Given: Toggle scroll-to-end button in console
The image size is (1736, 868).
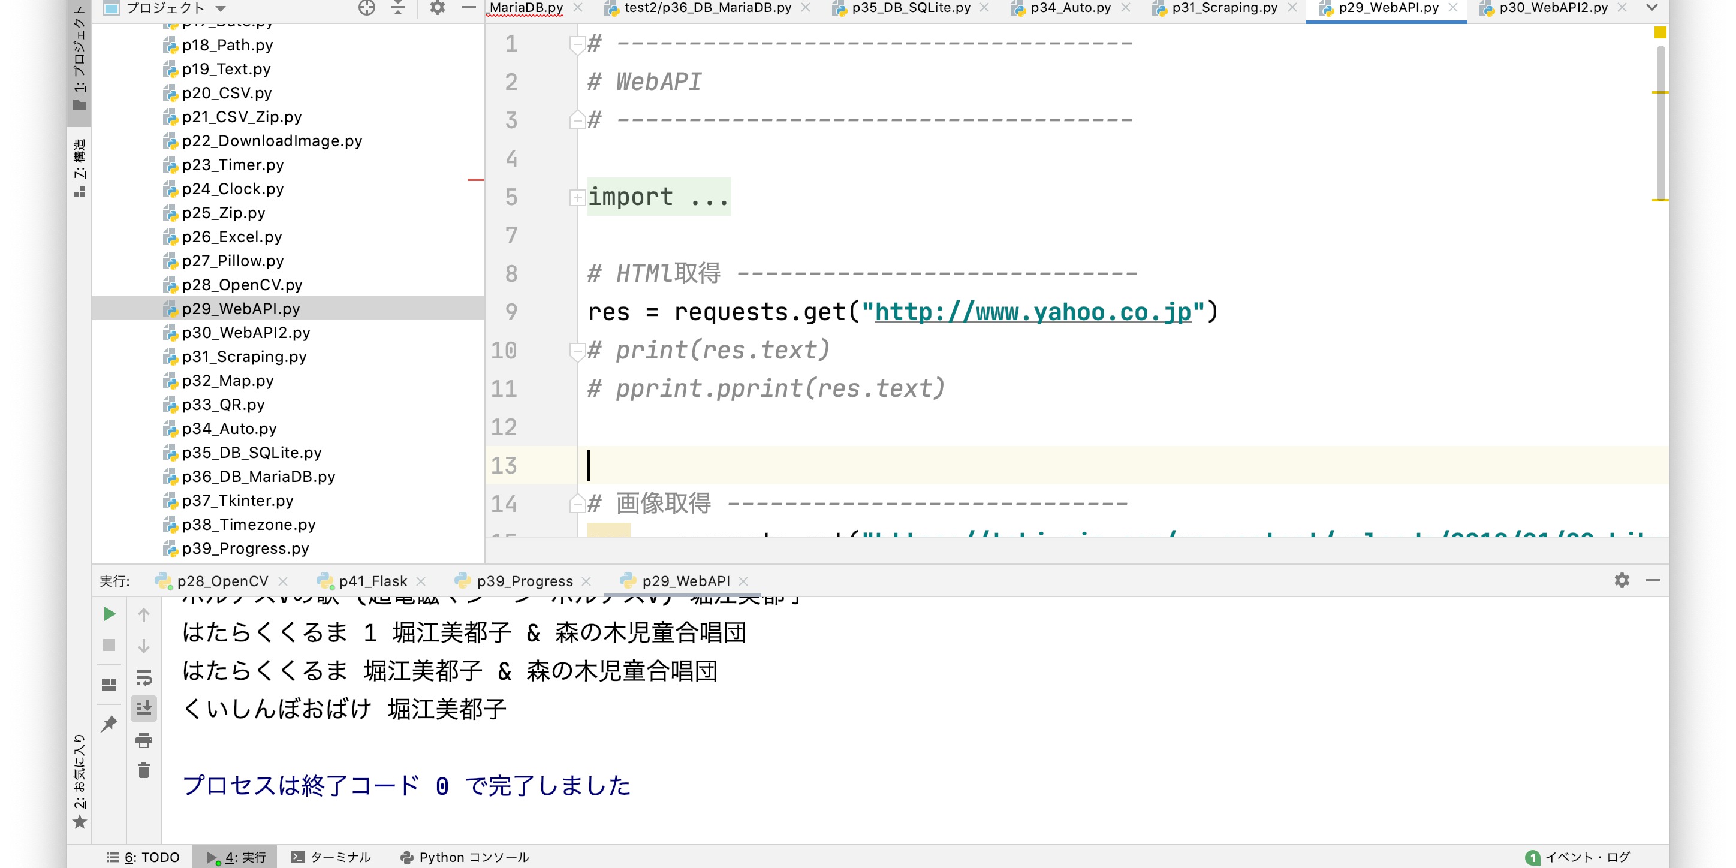Looking at the screenshot, I should coord(143,707).
